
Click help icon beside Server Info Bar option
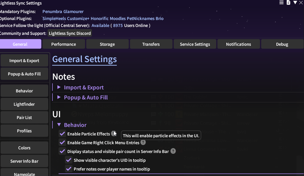click(173, 151)
